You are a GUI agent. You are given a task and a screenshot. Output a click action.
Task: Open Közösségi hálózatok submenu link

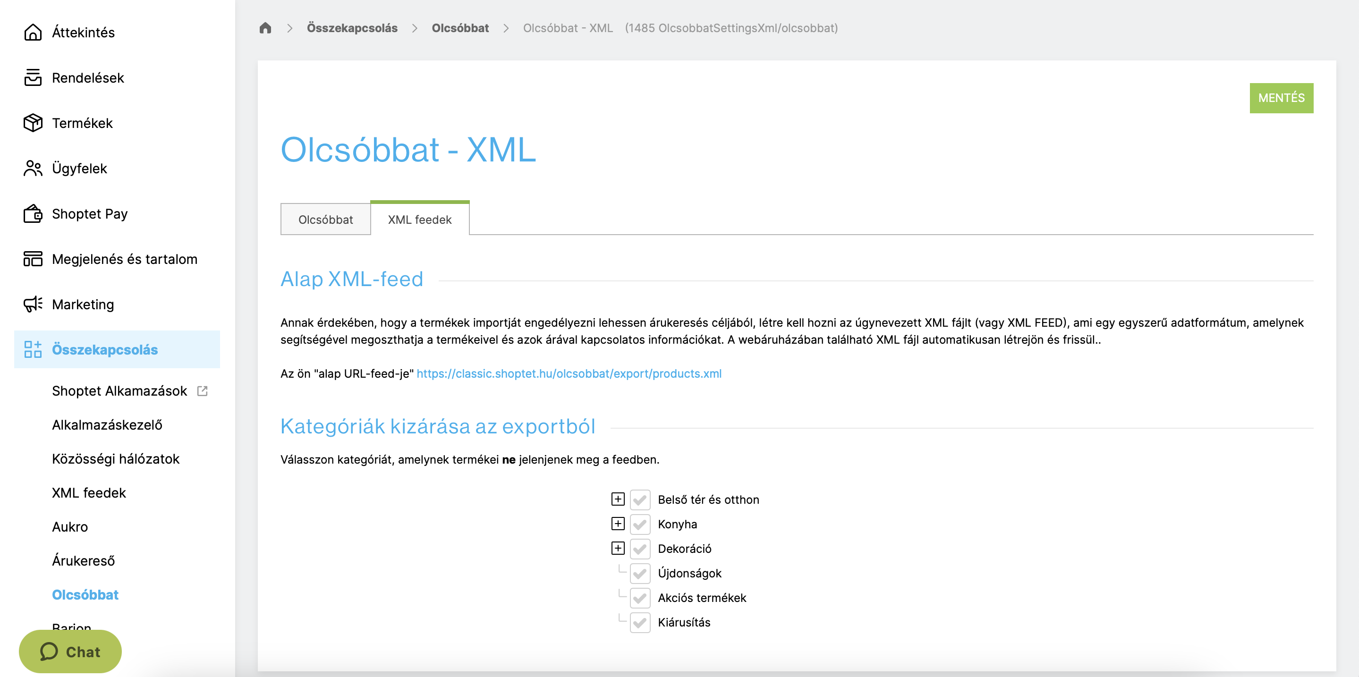(116, 459)
